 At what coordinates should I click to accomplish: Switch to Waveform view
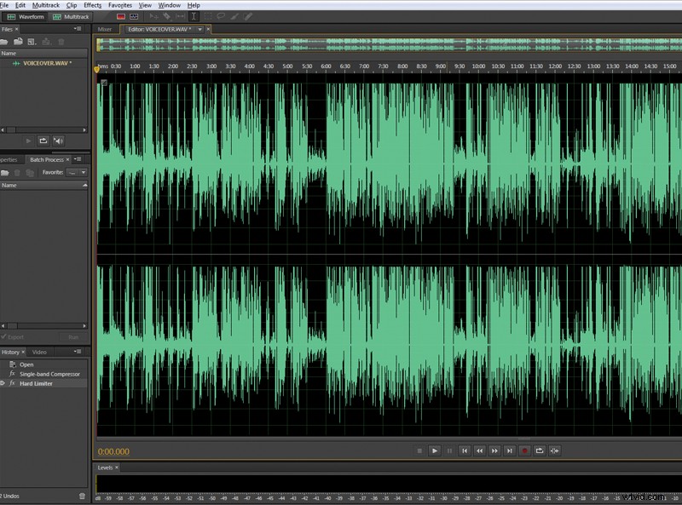(31, 16)
